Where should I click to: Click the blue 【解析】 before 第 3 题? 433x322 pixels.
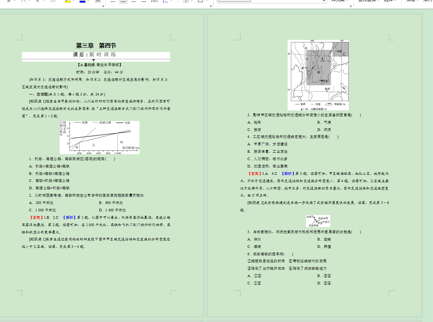tap(288, 174)
